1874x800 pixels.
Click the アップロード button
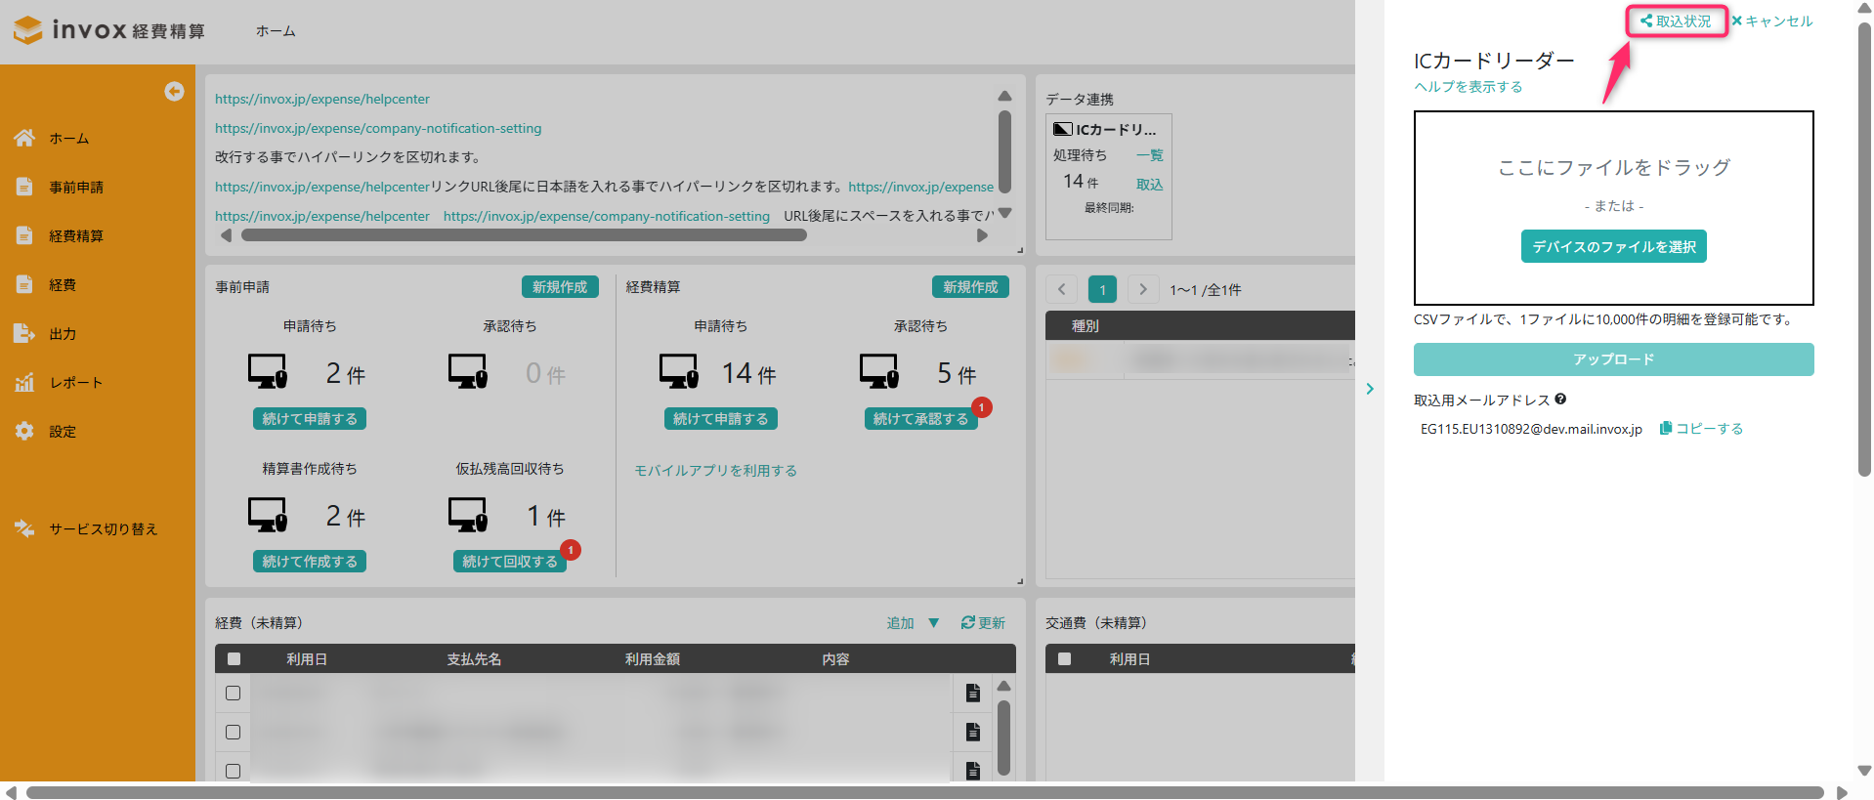click(1613, 359)
